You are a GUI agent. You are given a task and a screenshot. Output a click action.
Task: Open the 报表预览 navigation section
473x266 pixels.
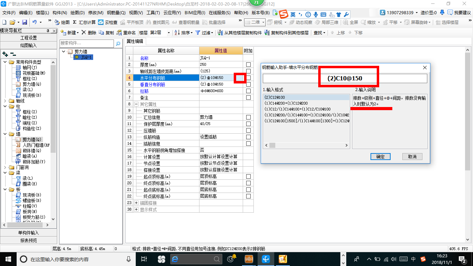pyautogui.click(x=28, y=240)
